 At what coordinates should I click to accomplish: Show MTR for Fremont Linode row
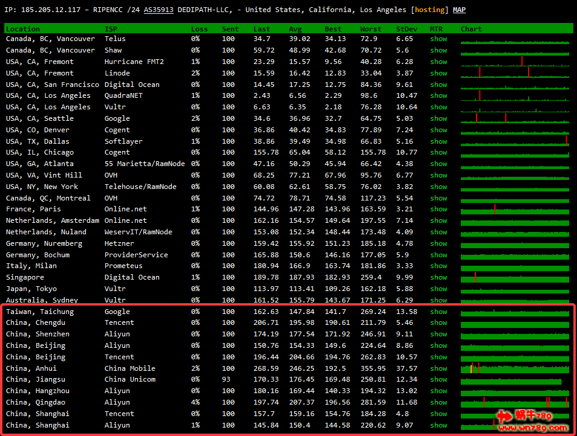(x=438, y=73)
